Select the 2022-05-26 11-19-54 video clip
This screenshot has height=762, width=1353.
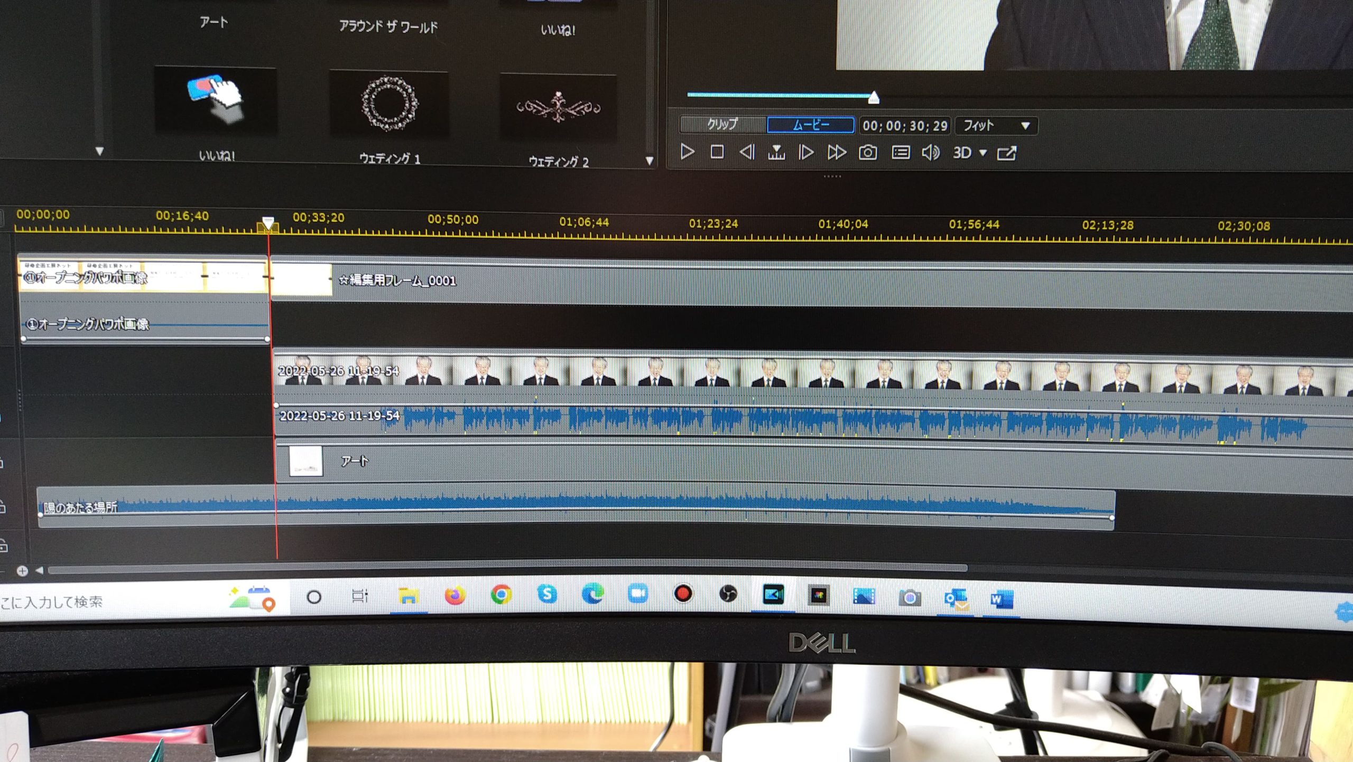(813, 375)
